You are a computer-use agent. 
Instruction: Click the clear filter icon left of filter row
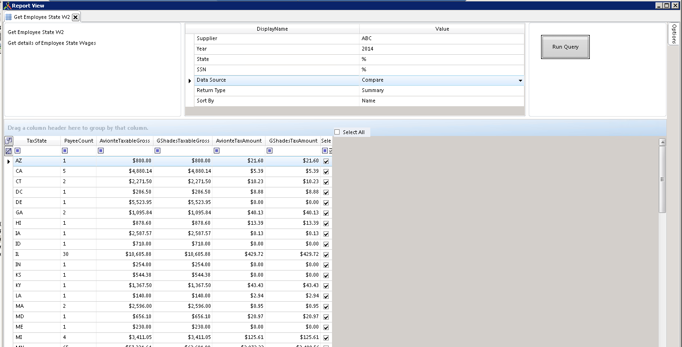9,151
